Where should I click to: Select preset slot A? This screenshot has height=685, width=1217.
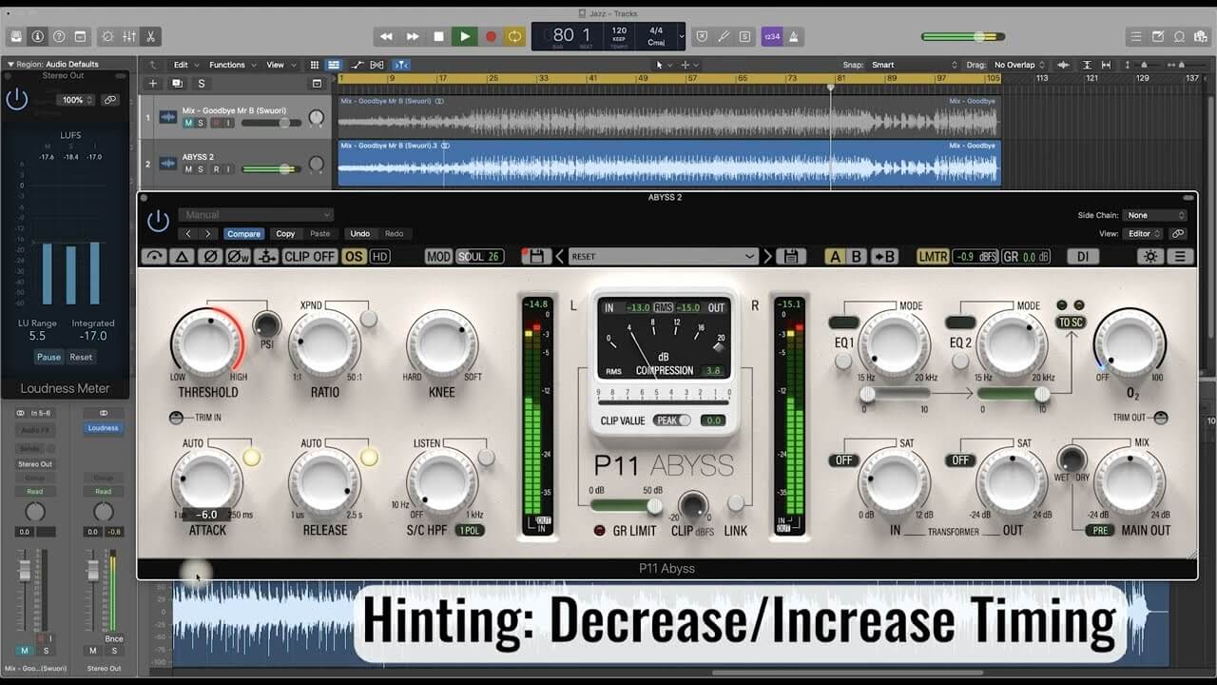[x=835, y=257]
